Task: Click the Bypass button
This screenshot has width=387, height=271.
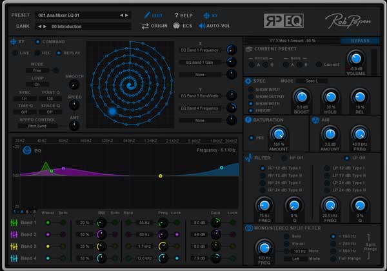Action: tap(360, 41)
